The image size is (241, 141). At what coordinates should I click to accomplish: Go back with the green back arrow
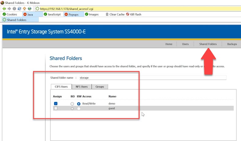(4, 9)
